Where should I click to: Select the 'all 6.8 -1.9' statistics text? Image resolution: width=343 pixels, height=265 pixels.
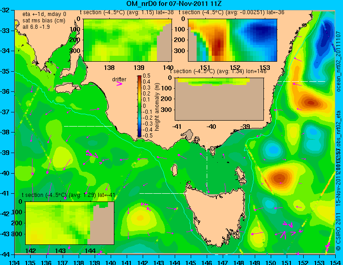(36, 27)
